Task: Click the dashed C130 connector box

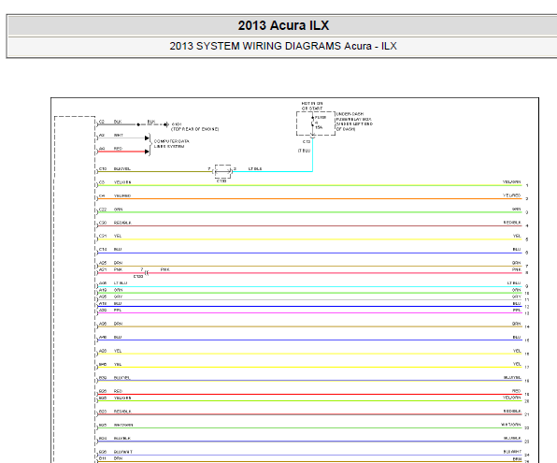Action: (x=222, y=171)
